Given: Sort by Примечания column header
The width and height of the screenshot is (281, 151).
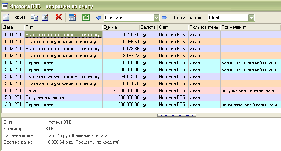Looking at the screenshot, I should 251,27.
